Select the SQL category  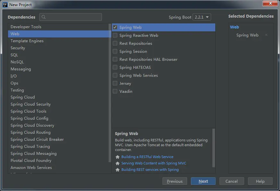click(58, 55)
